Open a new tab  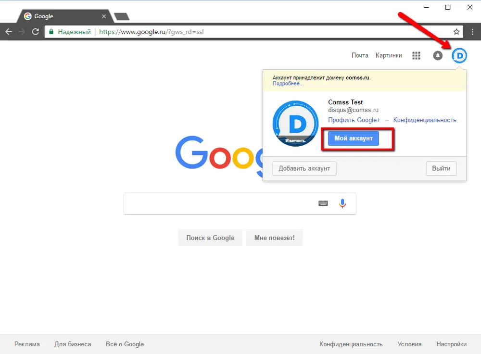point(122,16)
